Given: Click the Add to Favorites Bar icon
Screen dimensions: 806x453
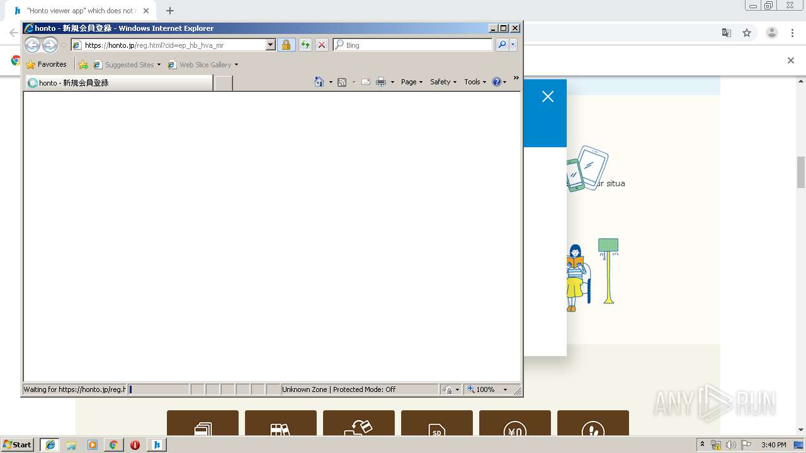Looking at the screenshot, I should tap(83, 64).
